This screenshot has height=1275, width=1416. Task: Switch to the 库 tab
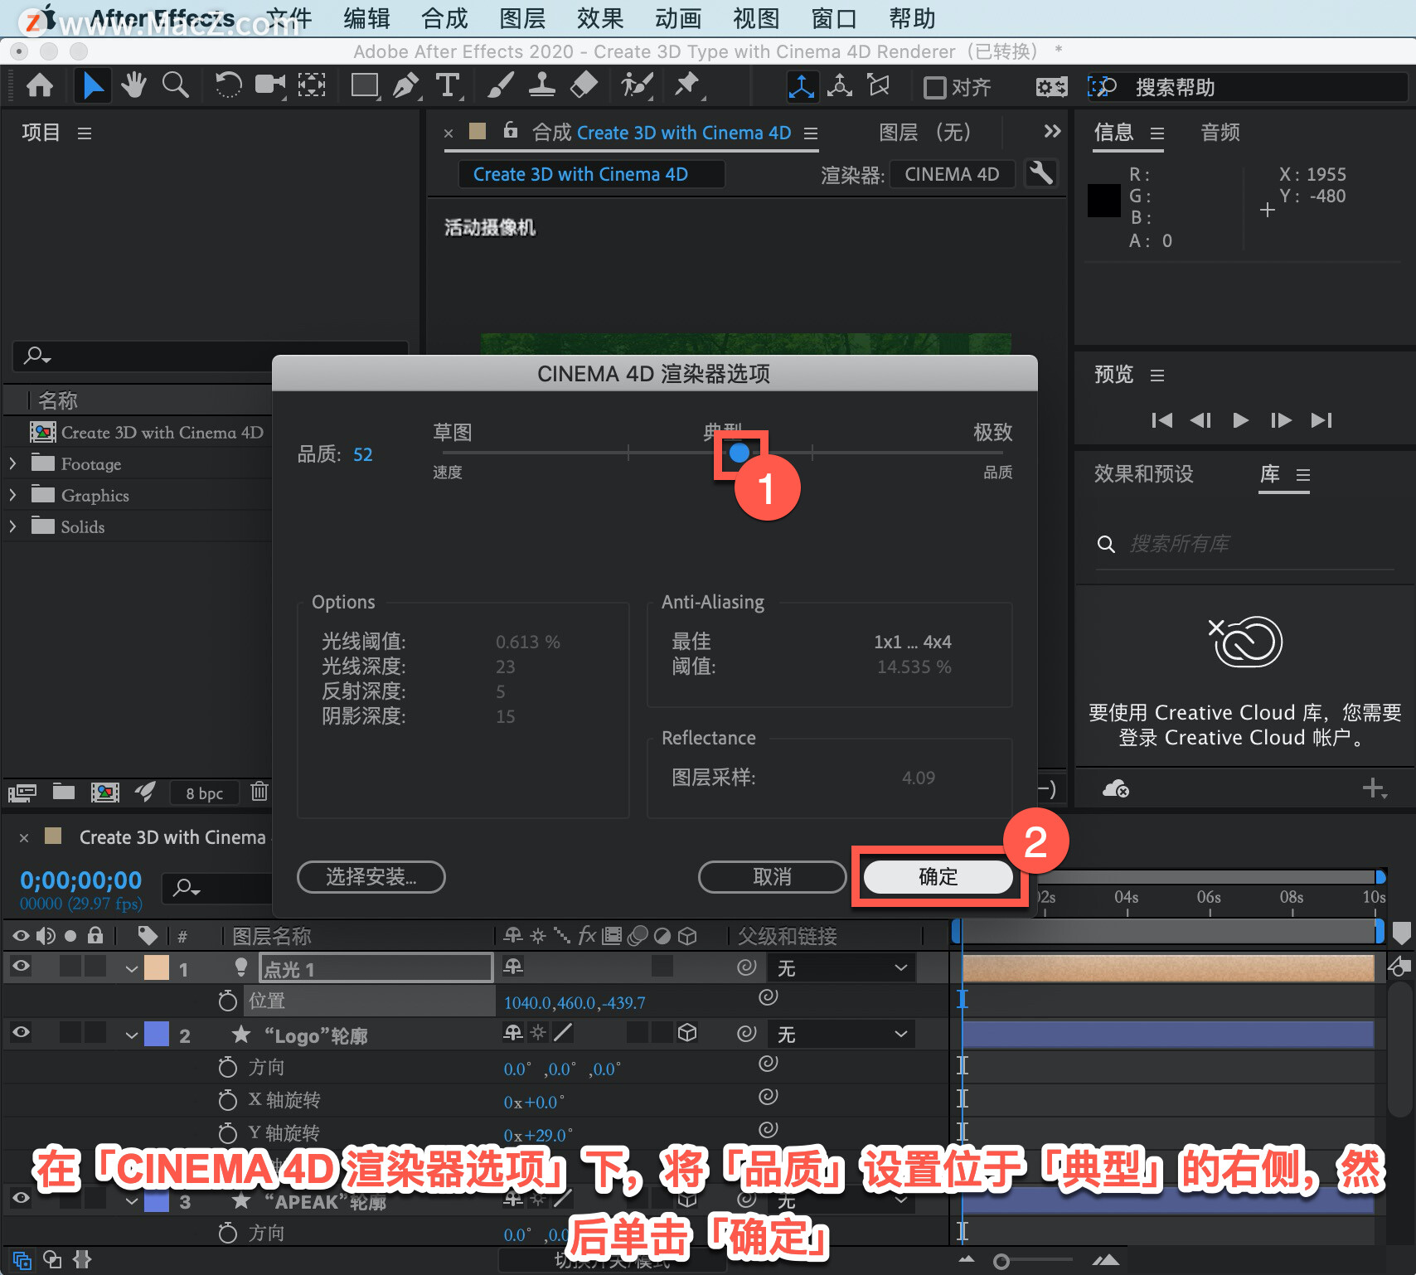pos(1270,473)
